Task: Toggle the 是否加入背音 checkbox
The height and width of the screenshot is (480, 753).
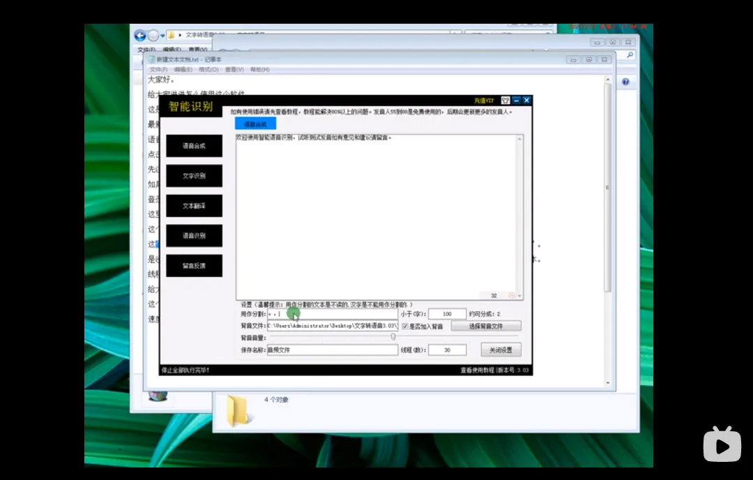Action: click(405, 327)
